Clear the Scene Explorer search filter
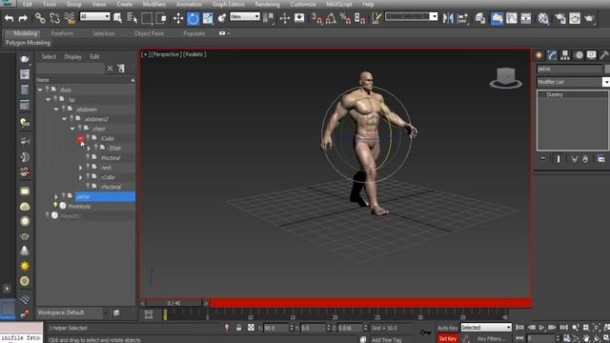The image size is (610, 343). pyautogui.click(x=111, y=69)
